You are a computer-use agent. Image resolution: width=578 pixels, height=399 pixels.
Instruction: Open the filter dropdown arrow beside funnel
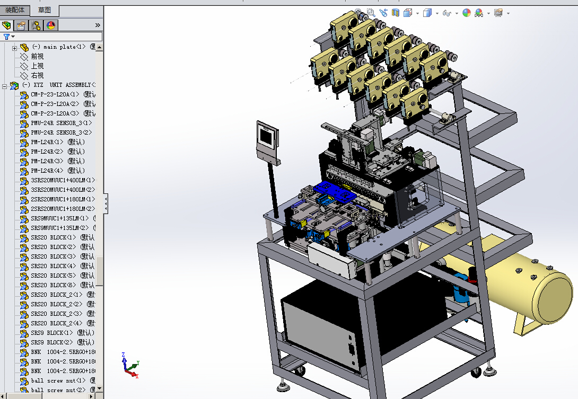click(x=13, y=37)
